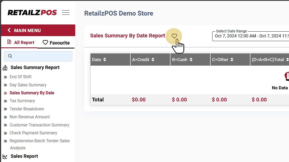Viewport: 289px width, 162px height.
Task: Open the Tender Breakdown report
Action: point(27,109)
